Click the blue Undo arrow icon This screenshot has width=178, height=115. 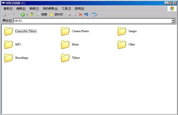(x=86, y=14)
